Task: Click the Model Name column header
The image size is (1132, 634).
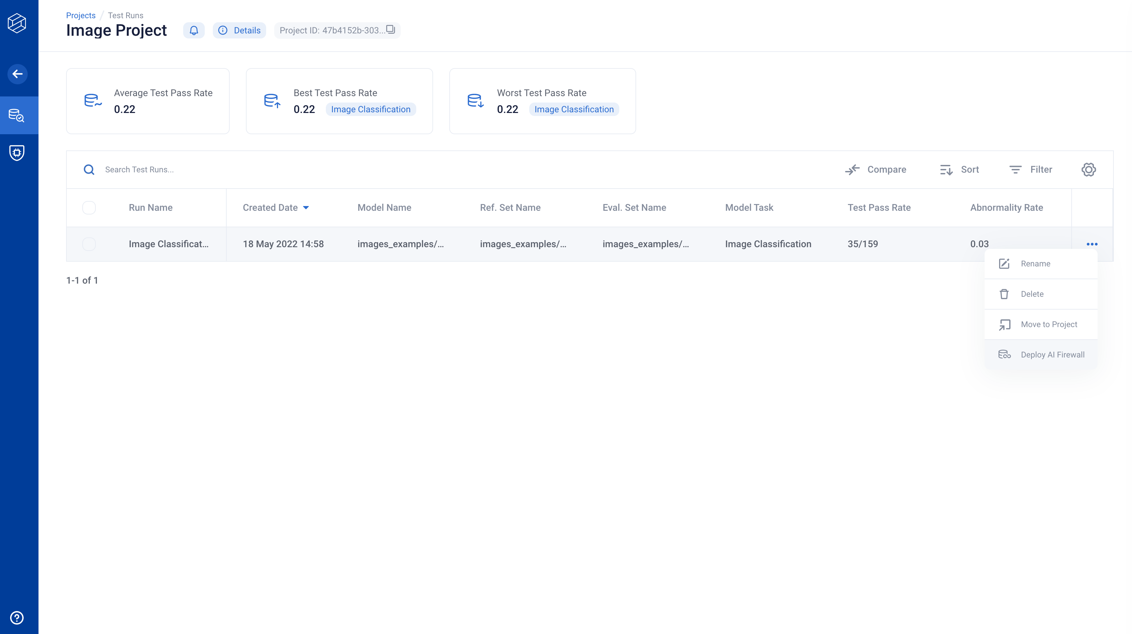Action: 385,208
